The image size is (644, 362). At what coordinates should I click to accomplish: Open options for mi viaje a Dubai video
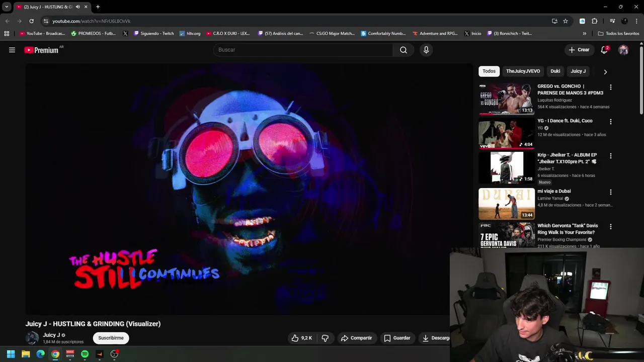[611, 192]
